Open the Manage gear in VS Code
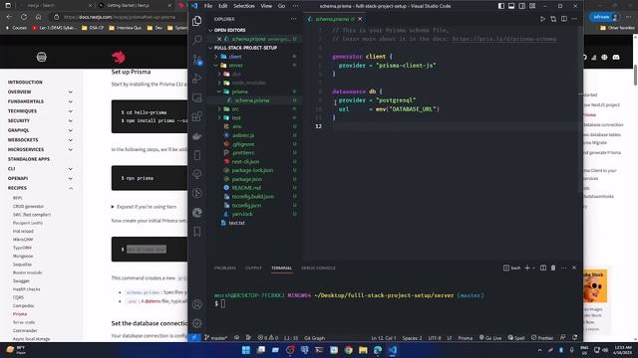 [x=197, y=323]
